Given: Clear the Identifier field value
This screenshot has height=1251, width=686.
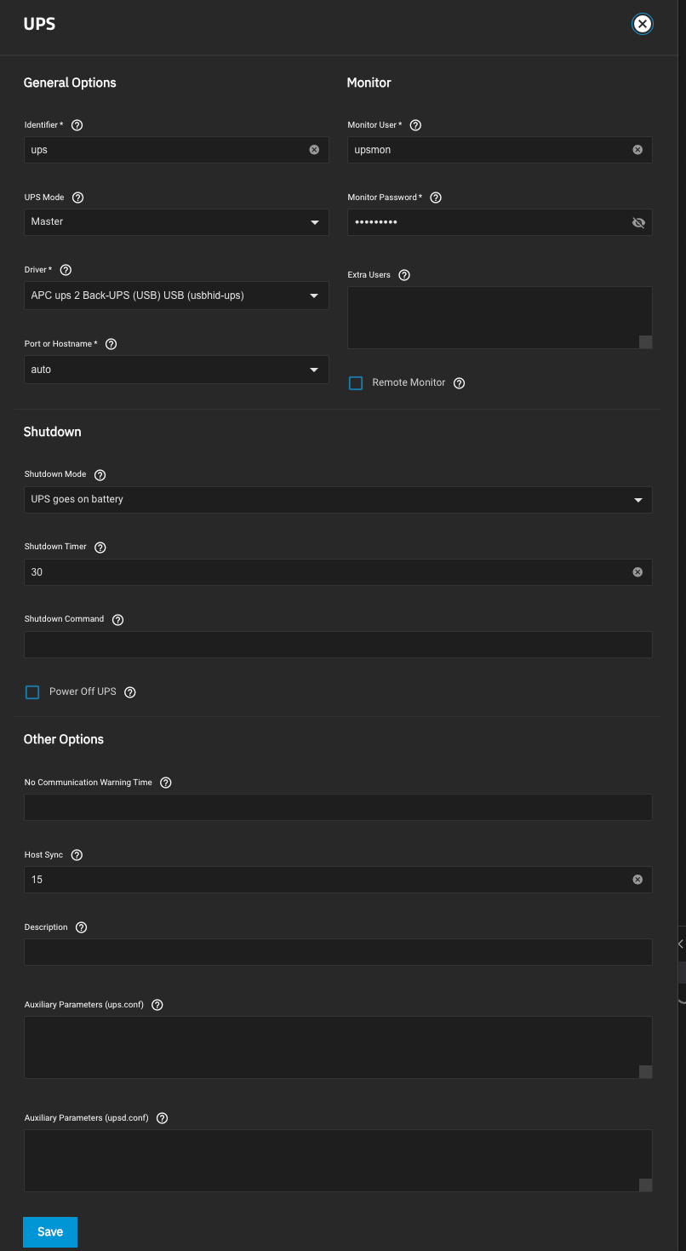Looking at the screenshot, I should (x=314, y=150).
